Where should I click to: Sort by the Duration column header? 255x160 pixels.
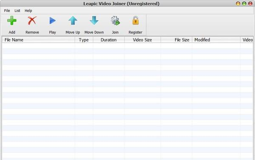tap(109, 40)
